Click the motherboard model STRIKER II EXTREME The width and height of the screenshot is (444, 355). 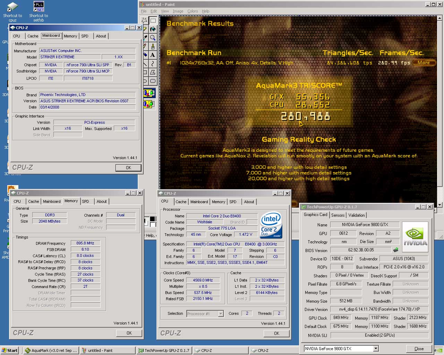70,57
